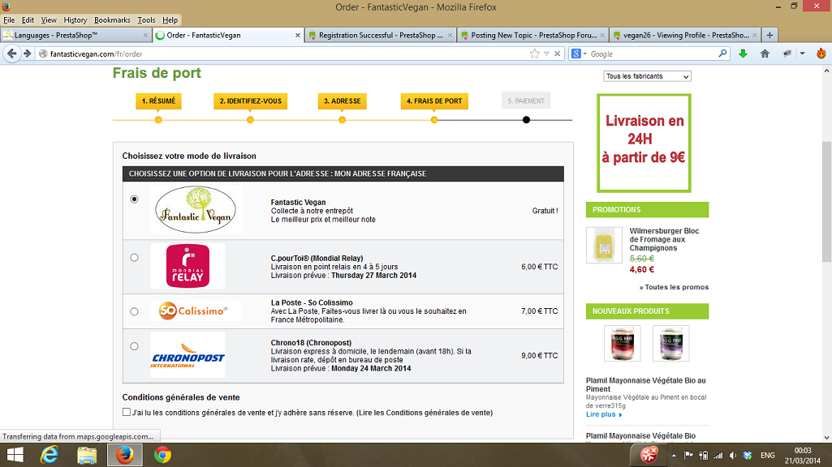Image resolution: width=832 pixels, height=467 pixels.
Task: Open a new tab with plus button
Action: (769, 35)
